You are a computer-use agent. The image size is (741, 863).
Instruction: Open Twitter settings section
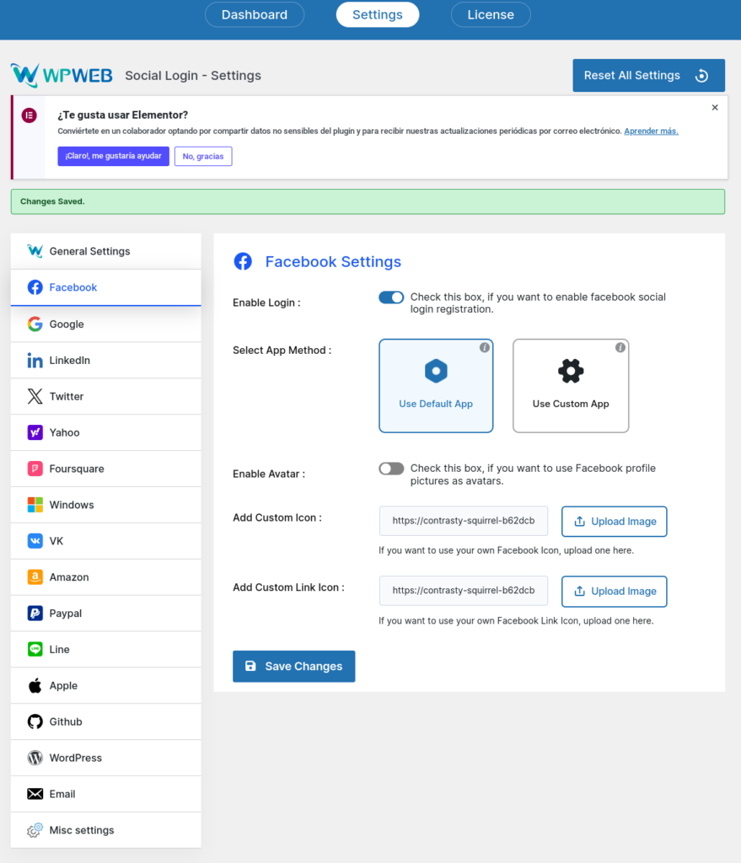click(105, 396)
